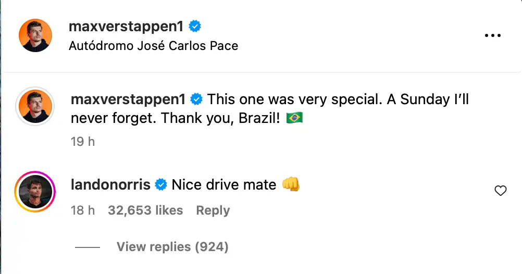Image resolution: width=522 pixels, height=274 pixels.
Task: Click the verified badge next to landonorris
Action: [161, 184]
